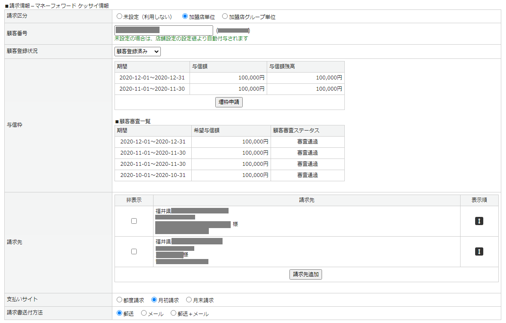The image size is (506, 323).
Task: Select 郵送＋メール invoice delivery method
Action: click(173, 314)
